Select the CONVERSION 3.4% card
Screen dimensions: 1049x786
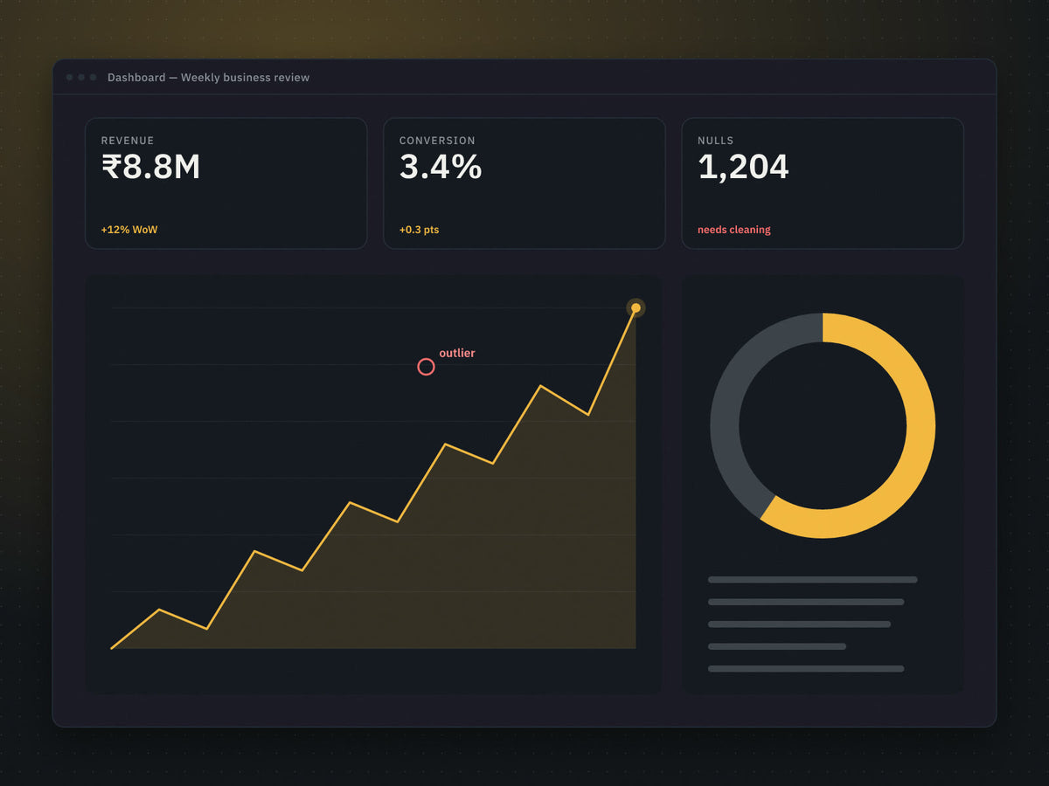pyautogui.click(x=524, y=183)
